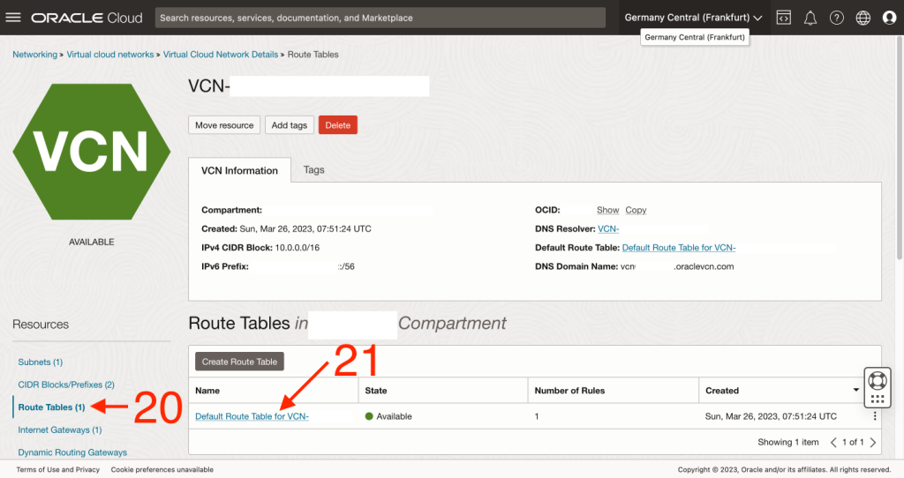The width and height of the screenshot is (904, 478).
Task: Select the VCN Information tab
Action: [x=239, y=170]
